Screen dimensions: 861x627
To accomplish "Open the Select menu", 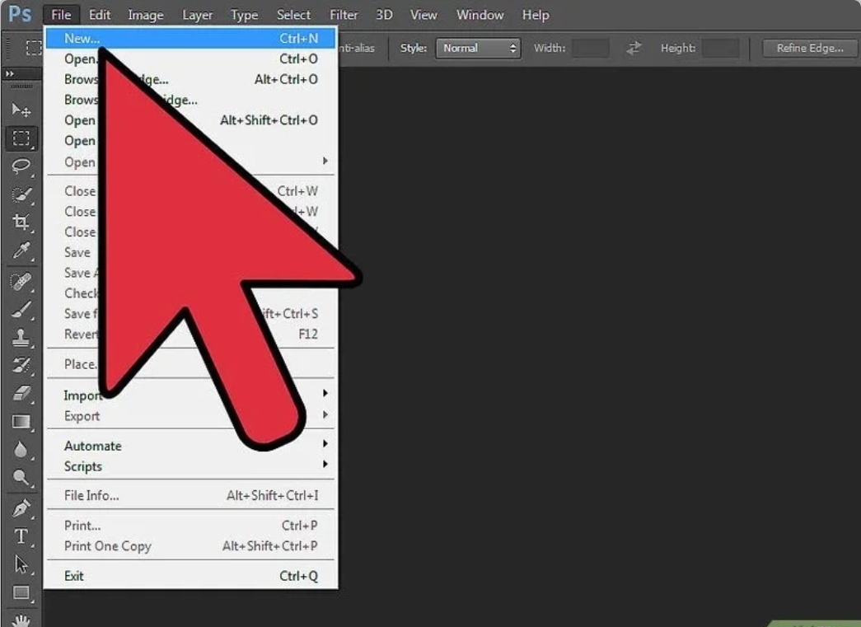I will [x=293, y=15].
